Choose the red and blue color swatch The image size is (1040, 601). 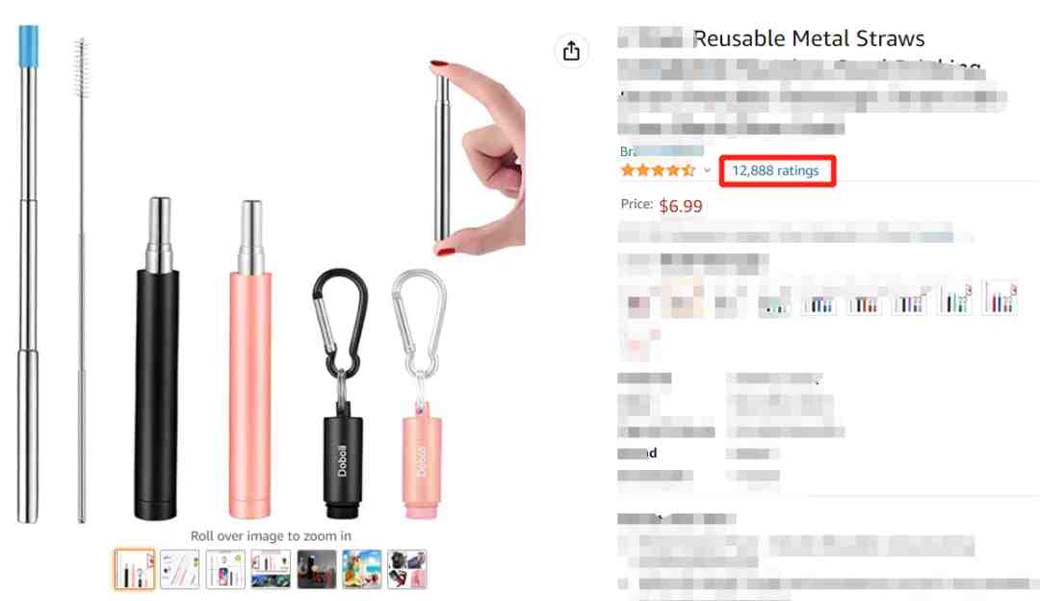coord(1001,298)
